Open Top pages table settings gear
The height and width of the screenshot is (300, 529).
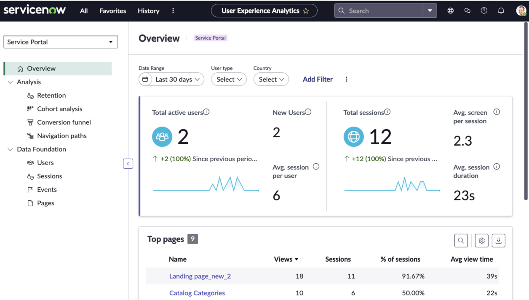pos(482,241)
